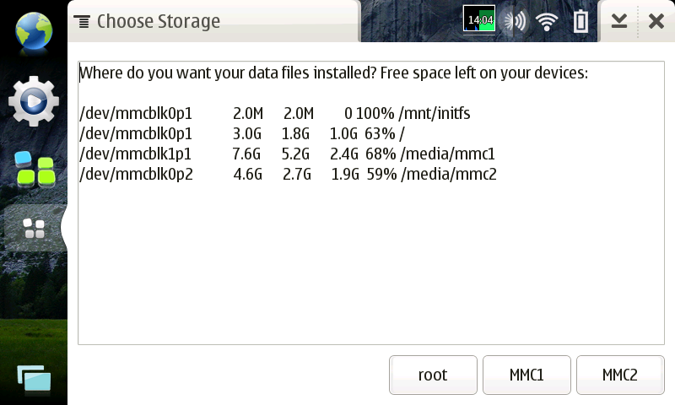The image size is (675, 405).
Task: Choose the root storage button
Action: click(x=433, y=375)
